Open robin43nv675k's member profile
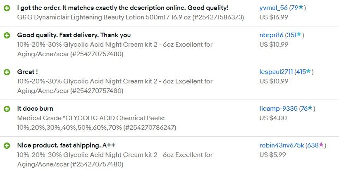The height and width of the screenshot is (171, 339). (x=282, y=145)
